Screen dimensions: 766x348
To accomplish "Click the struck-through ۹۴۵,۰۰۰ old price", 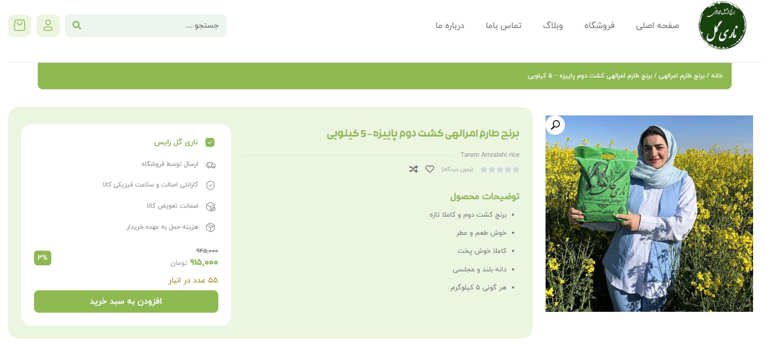I will pyautogui.click(x=207, y=251).
